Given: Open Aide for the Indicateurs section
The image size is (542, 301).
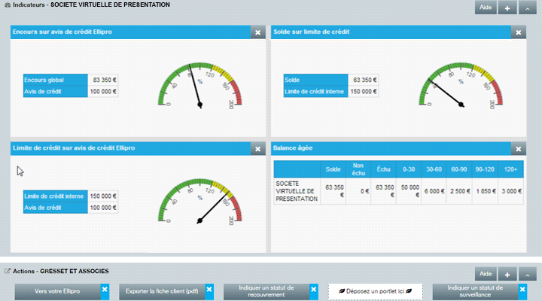Looking at the screenshot, I should [x=486, y=8].
